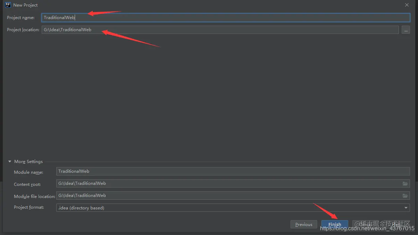Collapse the More Settings section
Viewport: 418px width, 235px height.
(10, 162)
